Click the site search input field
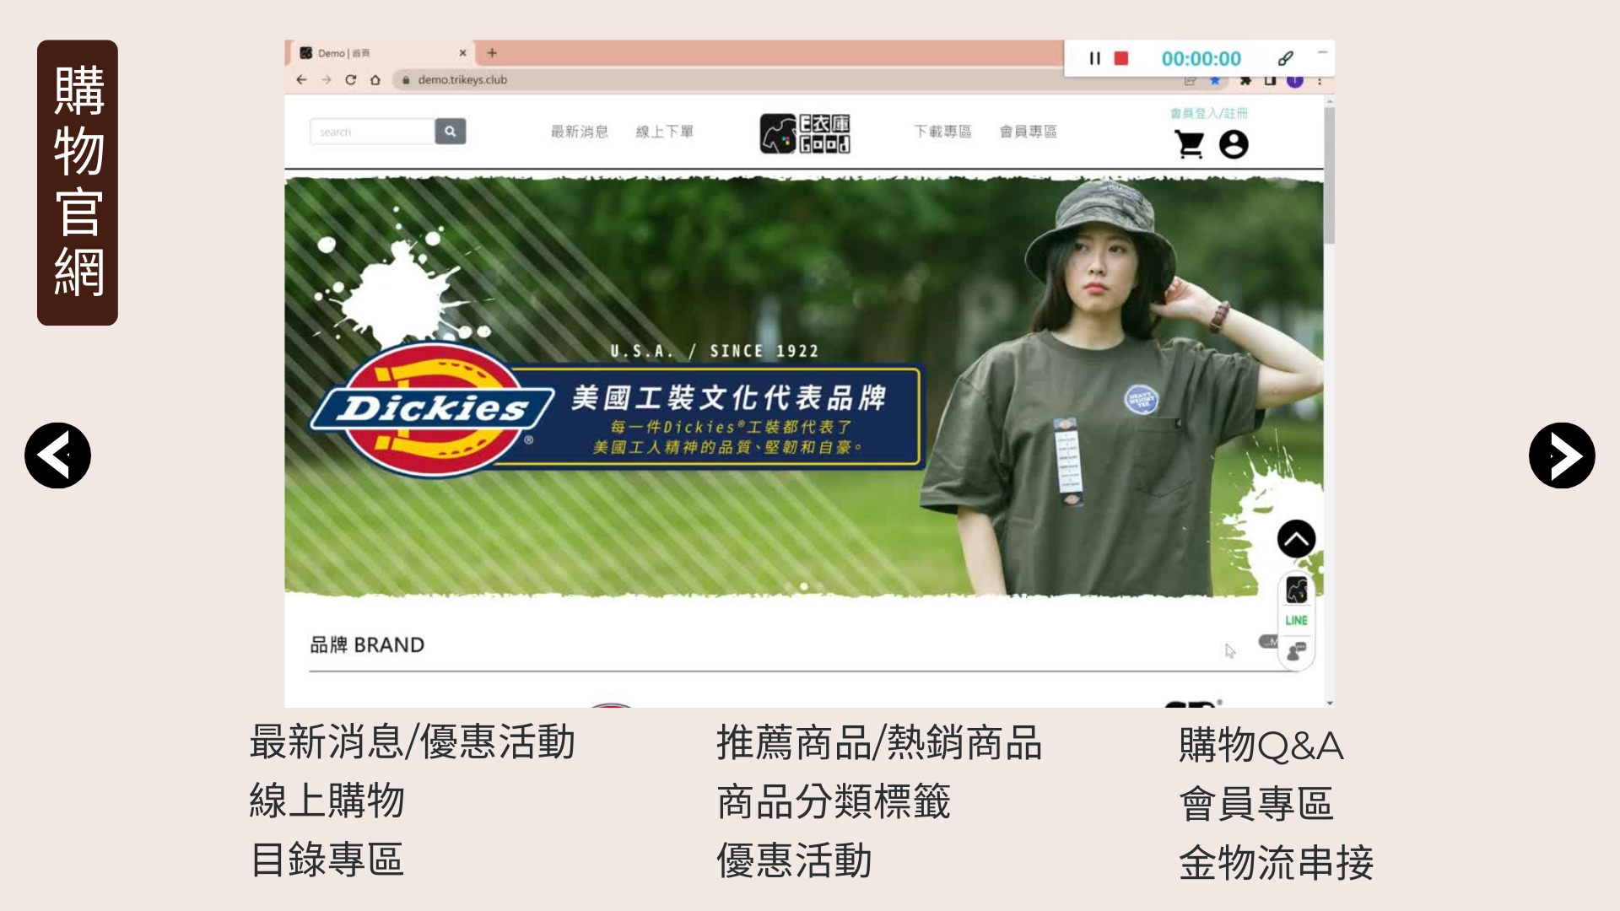 click(x=372, y=132)
